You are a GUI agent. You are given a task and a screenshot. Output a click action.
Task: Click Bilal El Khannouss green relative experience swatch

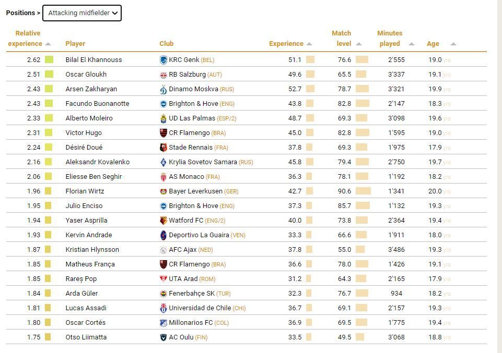point(49,60)
